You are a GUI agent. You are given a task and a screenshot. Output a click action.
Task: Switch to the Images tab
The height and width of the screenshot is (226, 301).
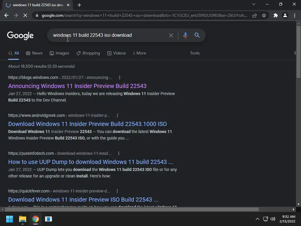pyautogui.click(x=59, y=53)
